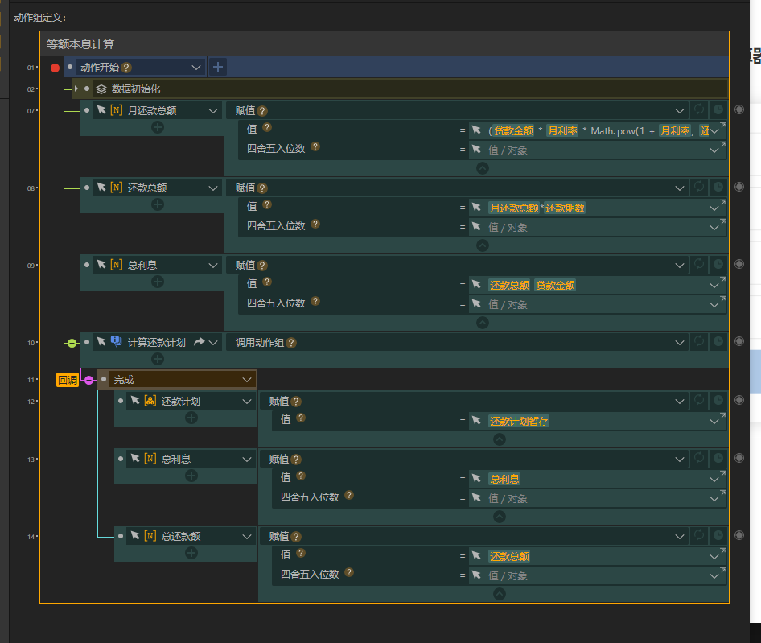Image resolution: width=761 pixels, height=643 pixels.
Task: Click the clock icon on line 13
Action: pyautogui.click(x=718, y=458)
